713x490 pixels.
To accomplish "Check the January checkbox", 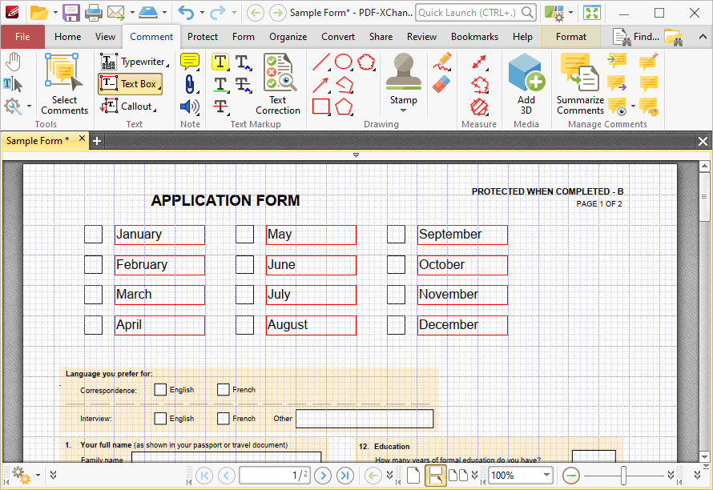I will [93, 234].
